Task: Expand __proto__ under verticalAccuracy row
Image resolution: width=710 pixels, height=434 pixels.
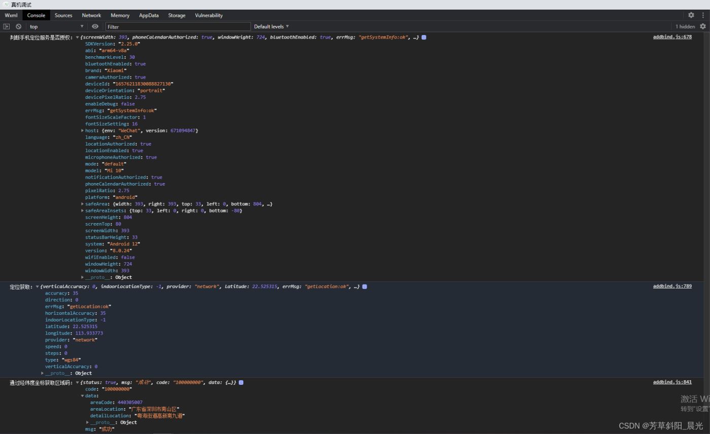Action: 42,373
